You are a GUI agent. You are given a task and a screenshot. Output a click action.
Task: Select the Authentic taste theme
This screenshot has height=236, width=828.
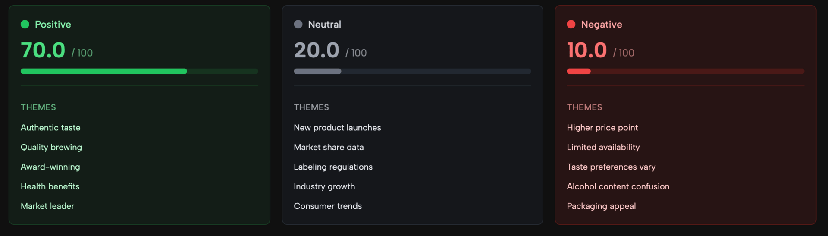[50, 128]
